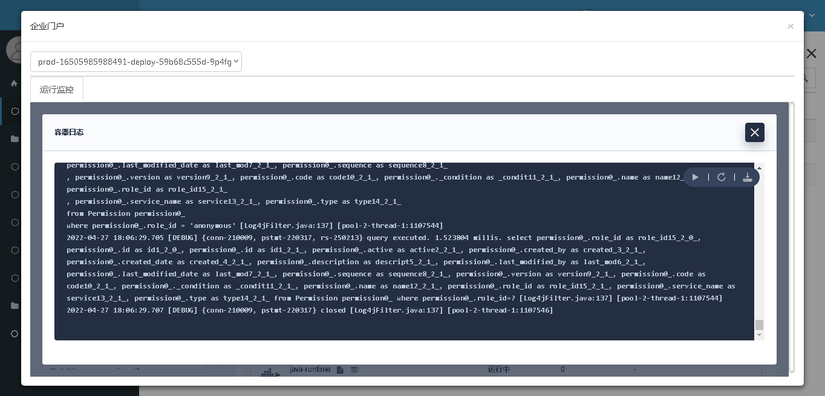The height and width of the screenshot is (396, 825).
Task: Click the log scrollbar down arrow
Action: tap(759, 335)
